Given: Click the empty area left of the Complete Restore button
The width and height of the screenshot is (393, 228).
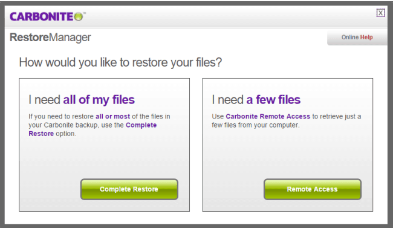Looking at the screenshot, I should click(x=50, y=189).
